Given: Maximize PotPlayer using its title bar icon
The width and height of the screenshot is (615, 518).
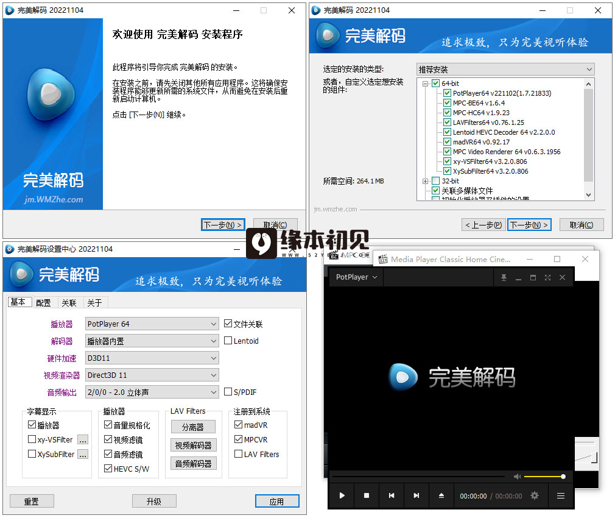Looking at the screenshot, I should (x=533, y=277).
